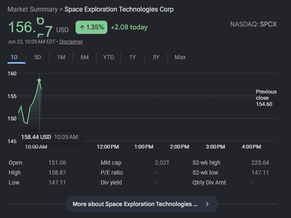
Task: Switch to the 5Y chart tab
Action: click(x=156, y=58)
